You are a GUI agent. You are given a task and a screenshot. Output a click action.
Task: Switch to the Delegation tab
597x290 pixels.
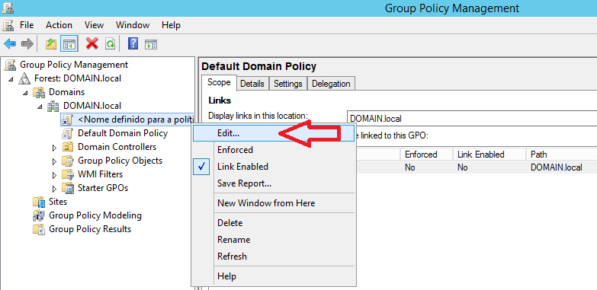click(331, 84)
